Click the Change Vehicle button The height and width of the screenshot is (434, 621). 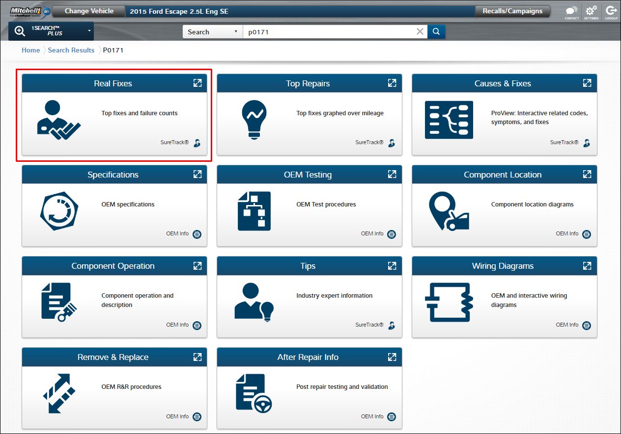click(89, 11)
